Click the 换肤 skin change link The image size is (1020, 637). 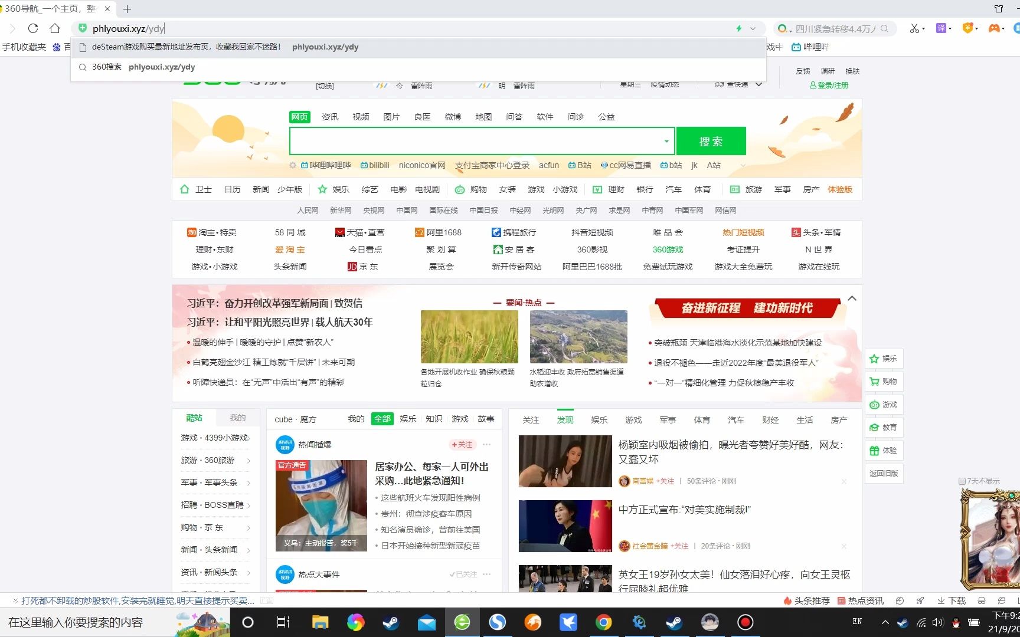coord(852,71)
